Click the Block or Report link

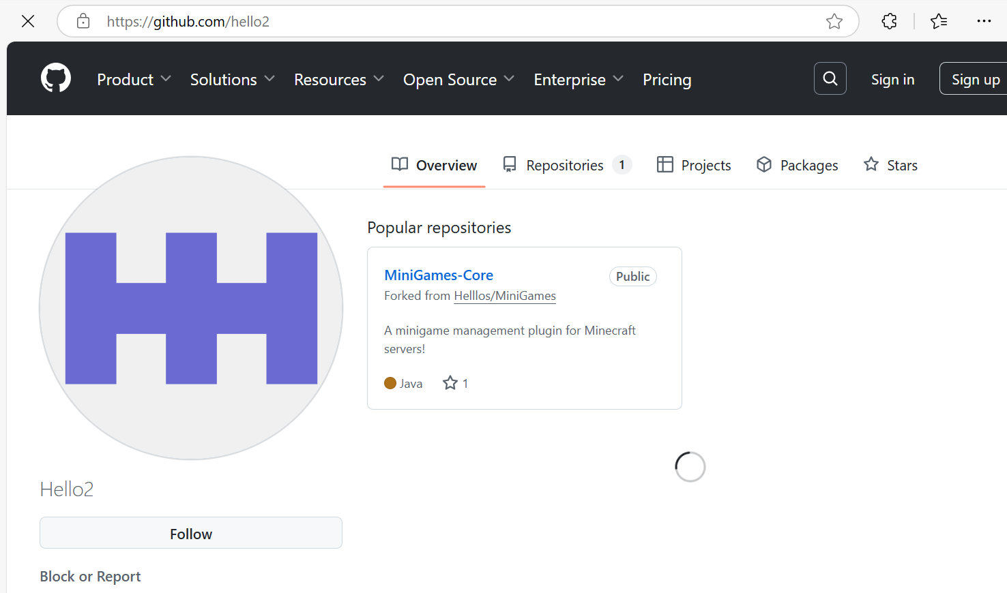(x=90, y=576)
